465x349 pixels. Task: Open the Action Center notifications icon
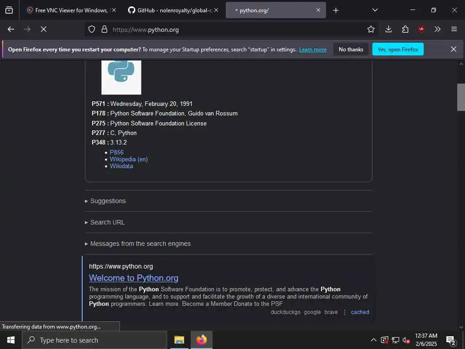click(450, 340)
